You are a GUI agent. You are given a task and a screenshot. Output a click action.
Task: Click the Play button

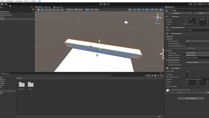click(101, 4)
